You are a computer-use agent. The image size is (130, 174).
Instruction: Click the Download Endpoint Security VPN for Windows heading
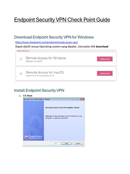coord(54,37)
